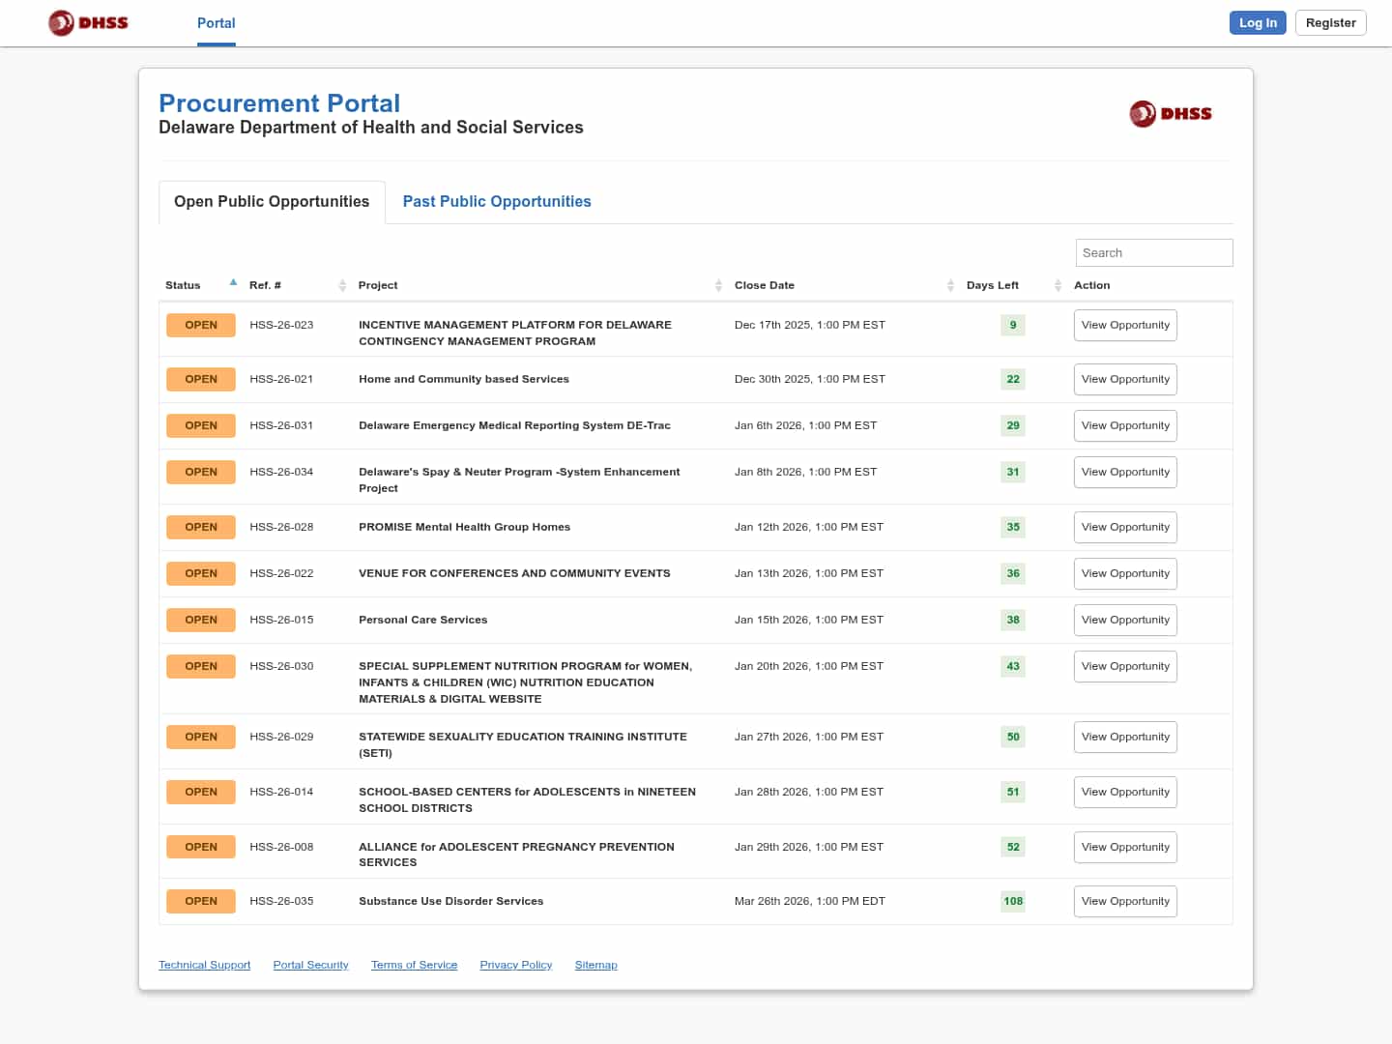The height and width of the screenshot is (1044, 1392).
Task: Sort table by Ref. # column
Action: pyautogui.click(x=342, y=285)
